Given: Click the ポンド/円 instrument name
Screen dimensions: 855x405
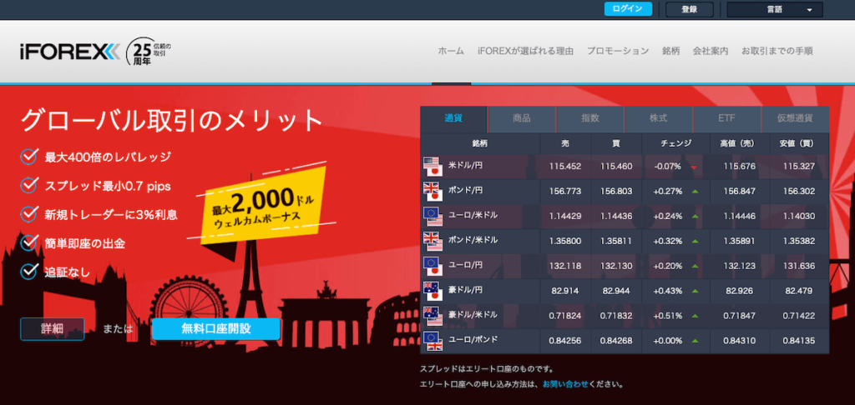Looking at the screenshot, I should point(465,190).
